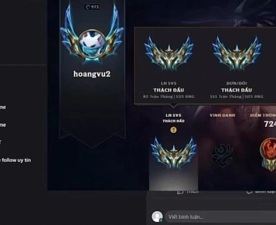Viewport: 276px width, 225px height.
Task: Click the 724 mastery score number
Action: tap(270, 124)
